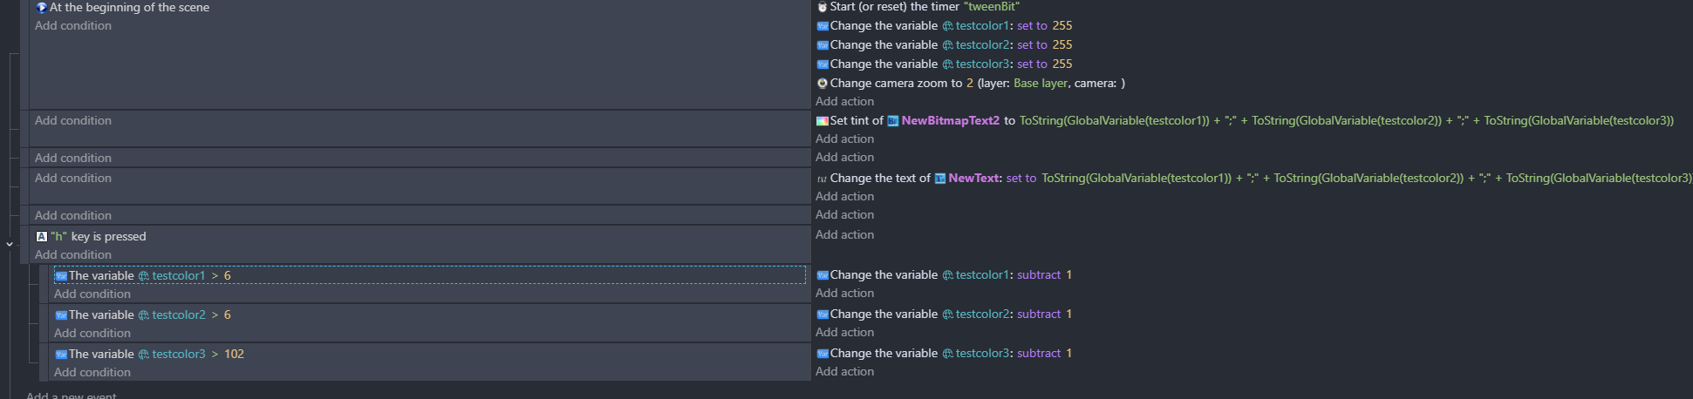Add action below 'Change camera zoom to 2'
The height and width of the screenshot is (399, 1693).
(x=844, y=102)
